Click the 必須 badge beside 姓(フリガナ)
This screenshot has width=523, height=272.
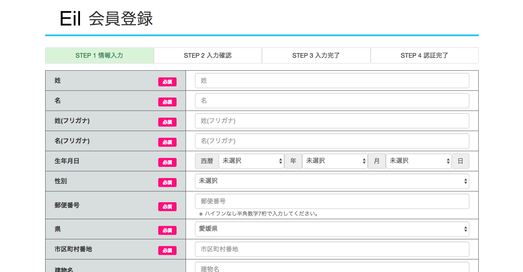tap(168, 122)
